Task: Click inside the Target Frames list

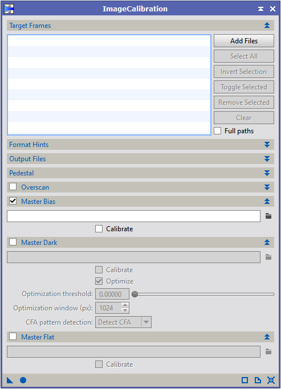Action: tap(109, 85)
